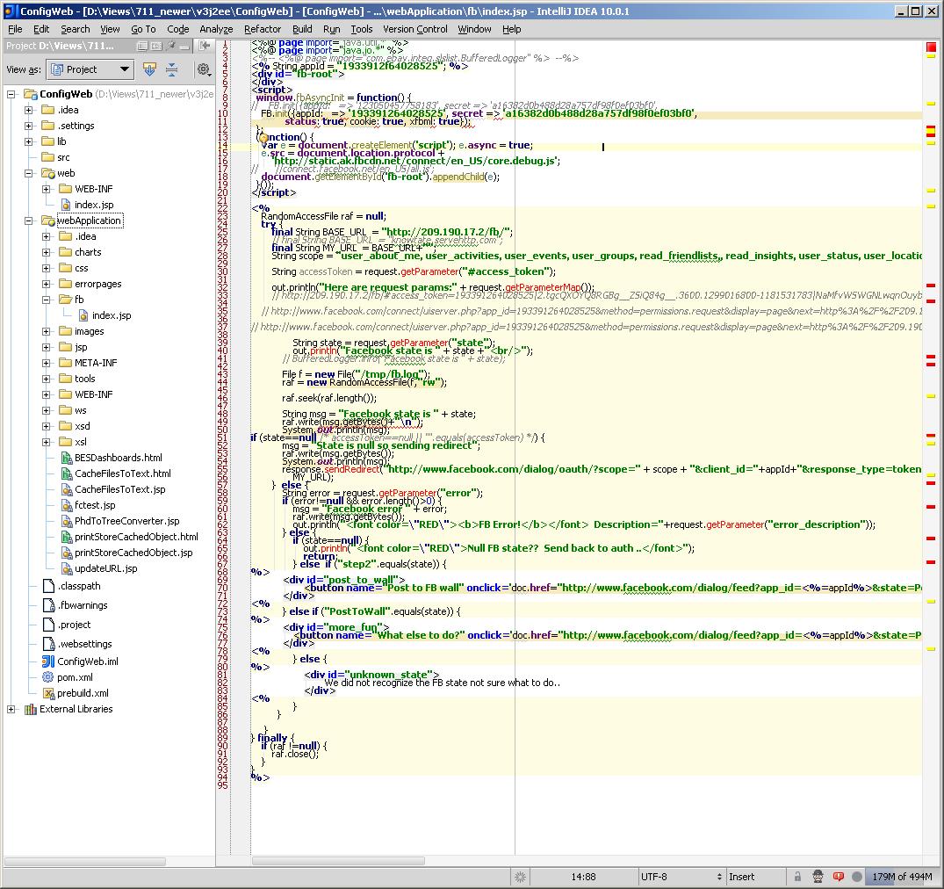Image resolution: width=944 pixels, height=889 pixels.
Task: Toggle the read-only lock icon in status bar
Action: (x=797, y=877)
